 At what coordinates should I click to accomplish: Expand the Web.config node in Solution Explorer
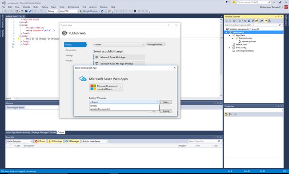tap(230, 47)
